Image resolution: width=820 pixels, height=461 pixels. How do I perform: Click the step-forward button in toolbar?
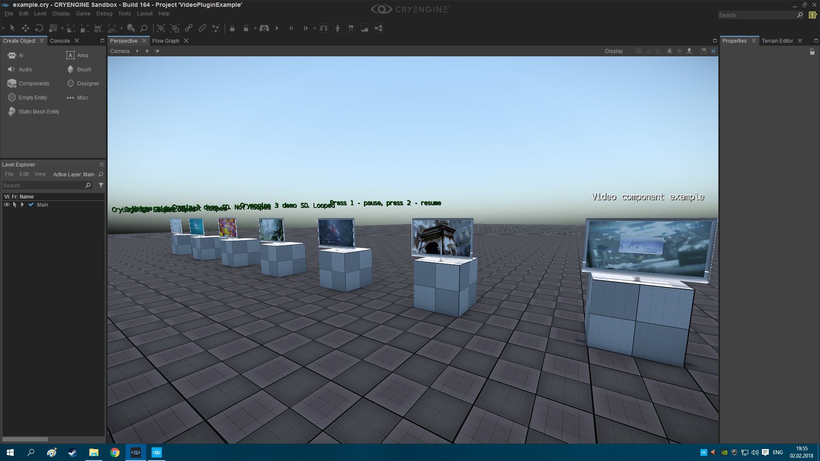[x=305, y=28]
